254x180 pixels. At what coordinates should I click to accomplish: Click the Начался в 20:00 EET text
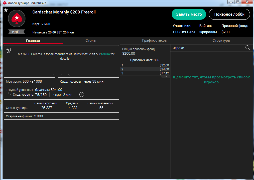(x=53, y=32)
